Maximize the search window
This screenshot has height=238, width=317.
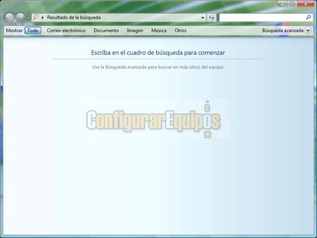pos(292,4)
